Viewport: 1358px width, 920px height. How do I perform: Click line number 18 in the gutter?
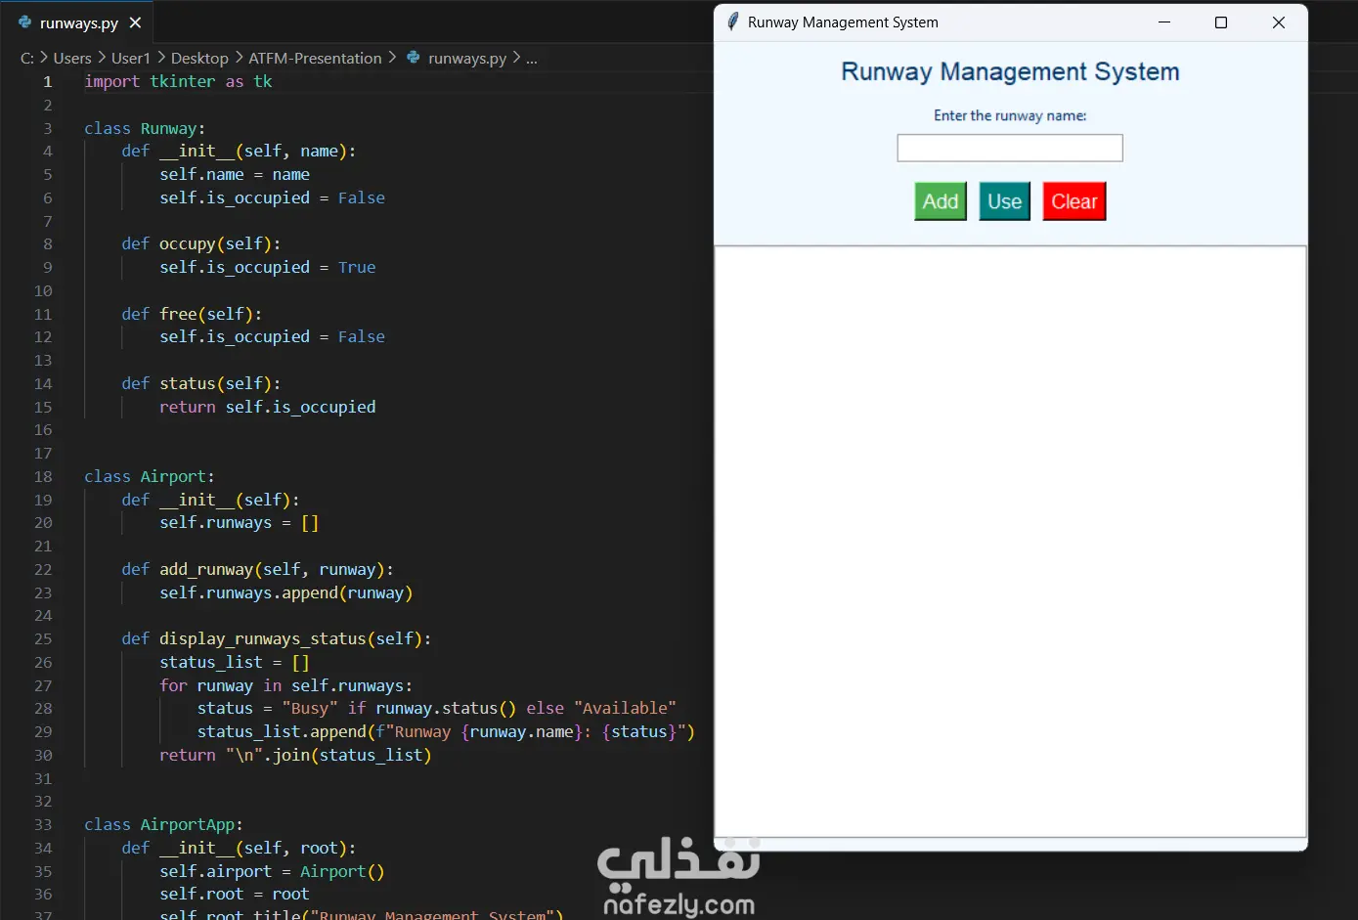pyautogui.click(x=43, y=476)
